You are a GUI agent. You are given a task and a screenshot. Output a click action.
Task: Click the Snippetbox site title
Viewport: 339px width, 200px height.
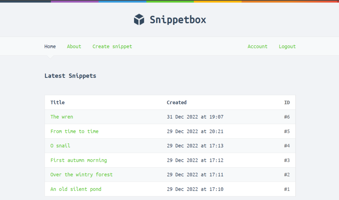(178, 20)
